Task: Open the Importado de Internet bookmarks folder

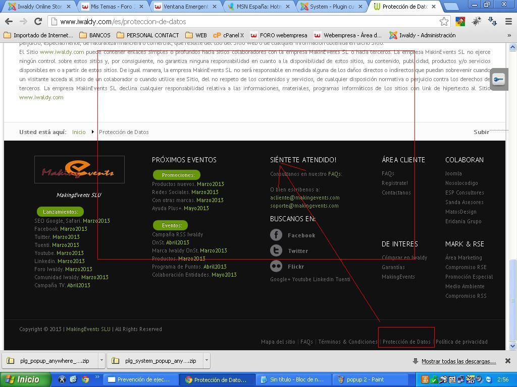Action: (x=38, y=35)
